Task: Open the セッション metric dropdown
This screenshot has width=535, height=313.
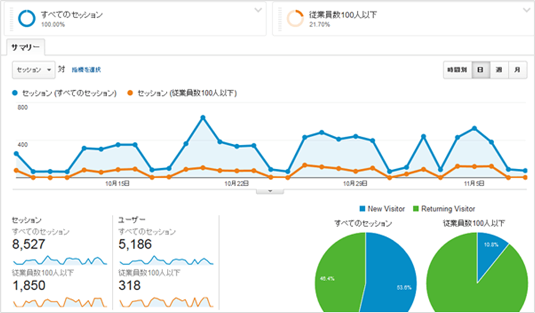Action: [x=34, y=70]
